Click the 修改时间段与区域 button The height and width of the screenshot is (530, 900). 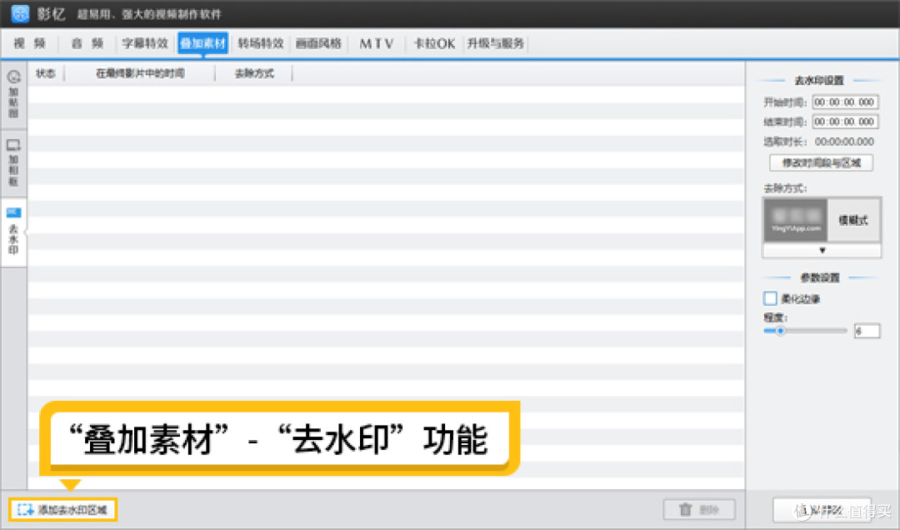point(822,163)
